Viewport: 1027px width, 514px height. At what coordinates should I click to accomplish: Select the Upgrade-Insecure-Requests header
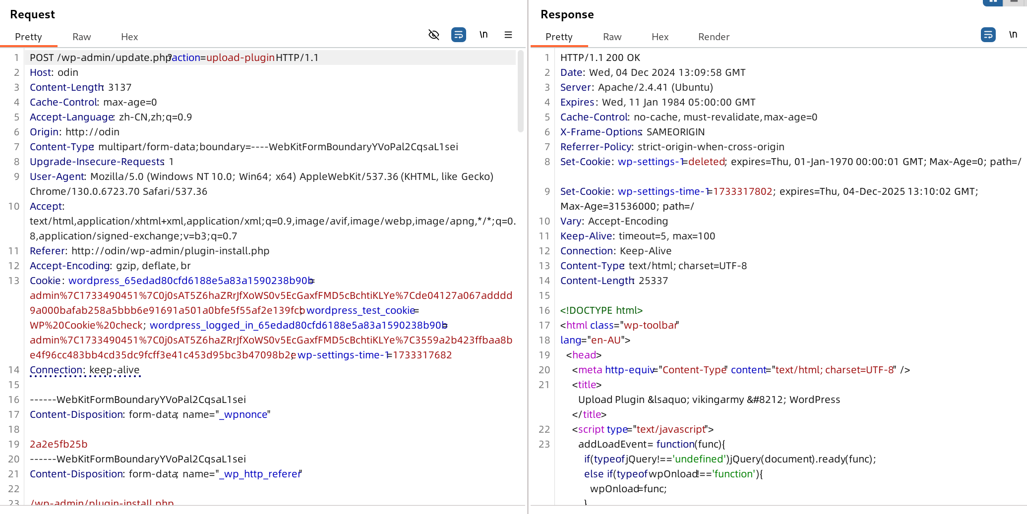point(102,162)
